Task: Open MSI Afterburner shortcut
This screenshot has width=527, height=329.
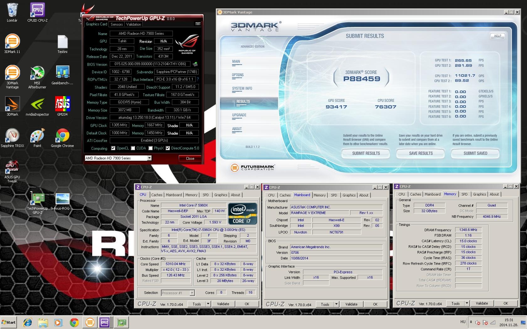Action: (37, 77)
